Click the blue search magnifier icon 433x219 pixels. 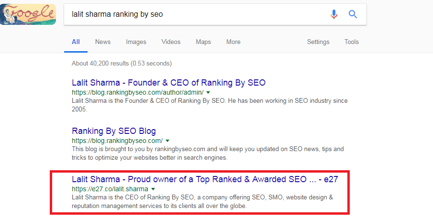point(353,14)
